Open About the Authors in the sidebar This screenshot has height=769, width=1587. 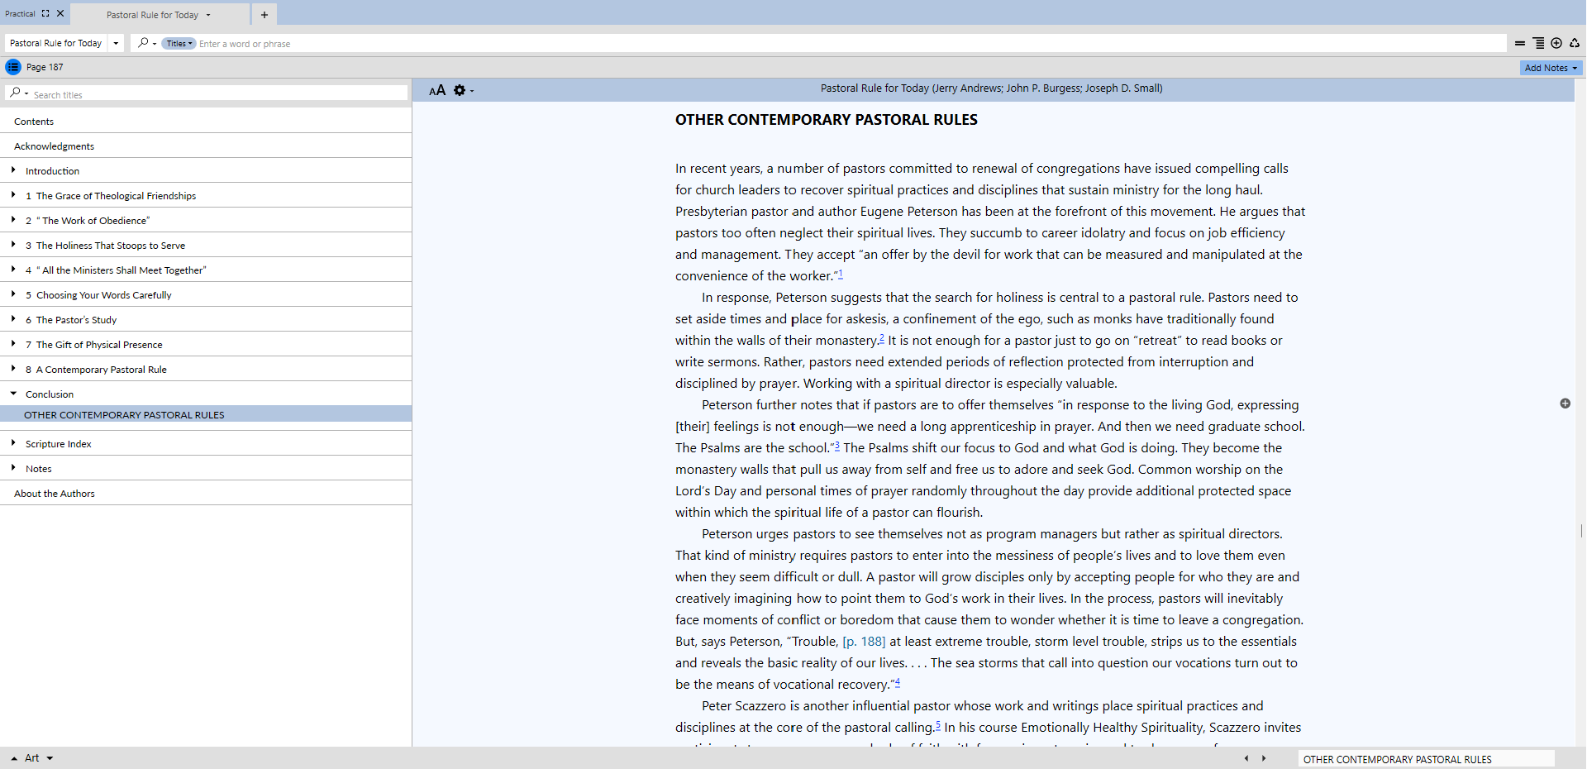(55, 494)
